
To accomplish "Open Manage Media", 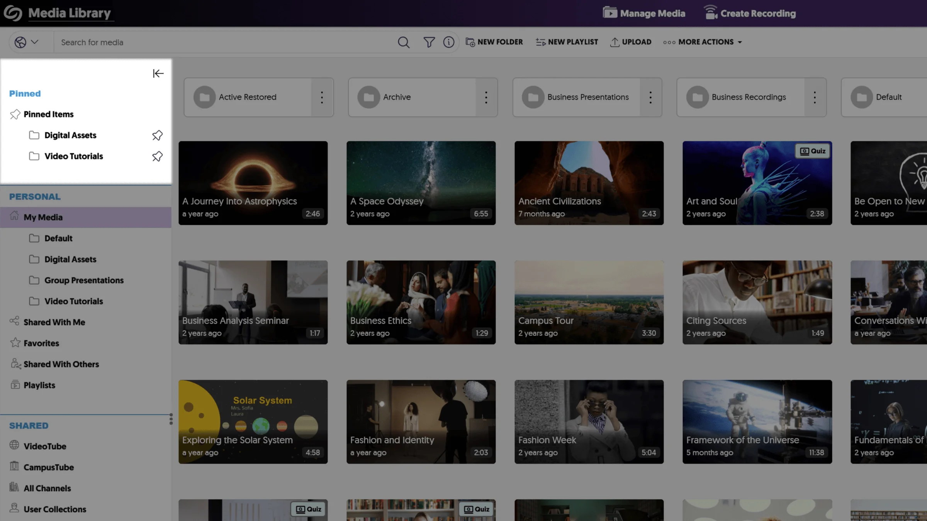I will 644,13.
